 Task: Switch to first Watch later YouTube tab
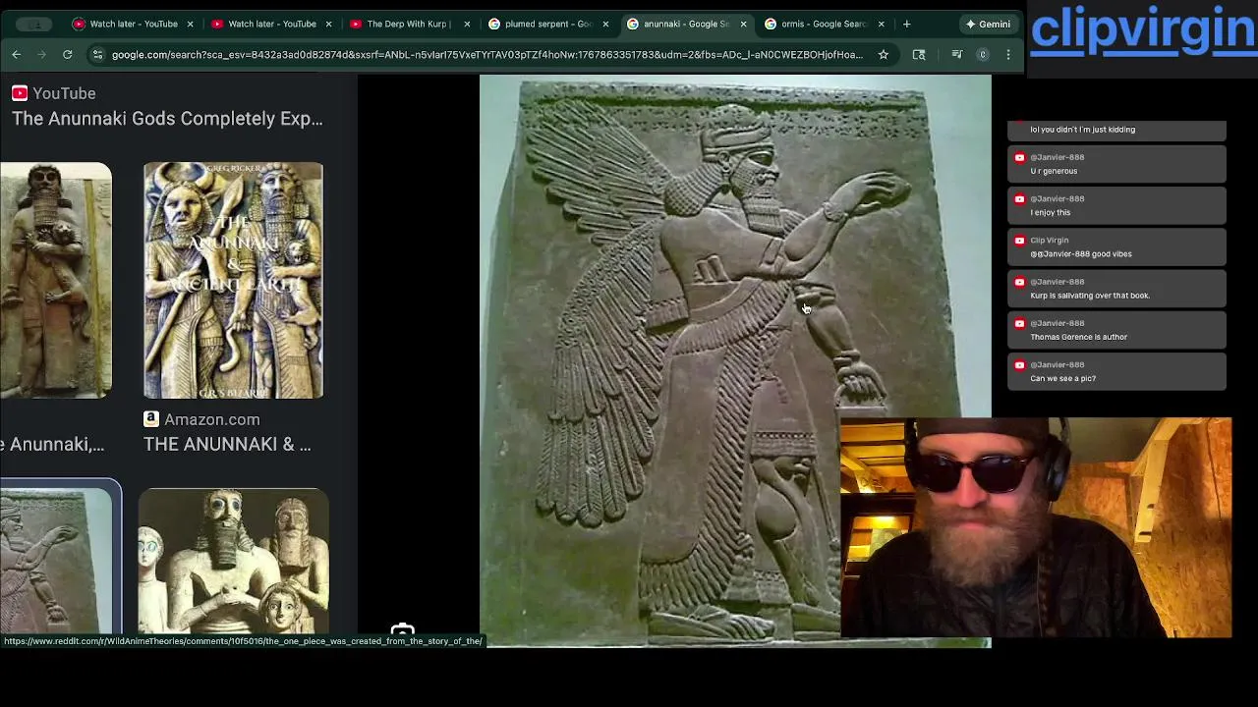point(133,24)
